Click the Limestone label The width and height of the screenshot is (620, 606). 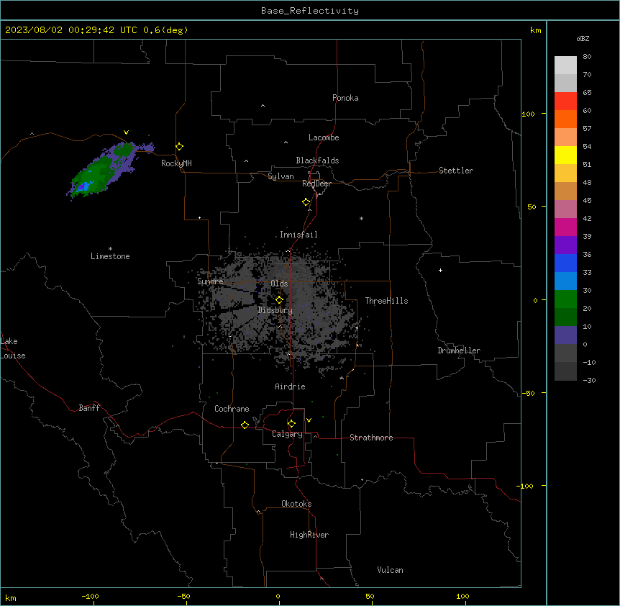(x=110, y=256)
